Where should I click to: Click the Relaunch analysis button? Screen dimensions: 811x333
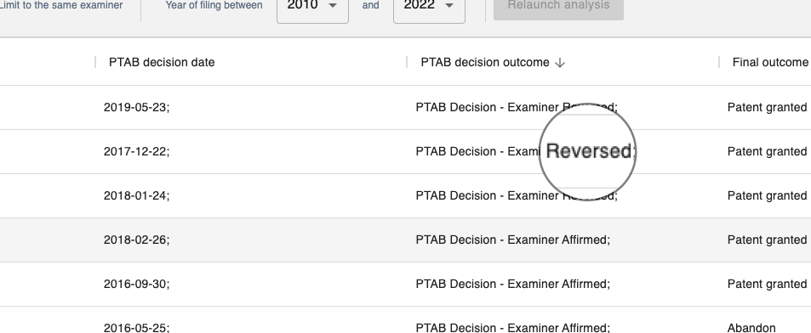[x=558, y=6]
